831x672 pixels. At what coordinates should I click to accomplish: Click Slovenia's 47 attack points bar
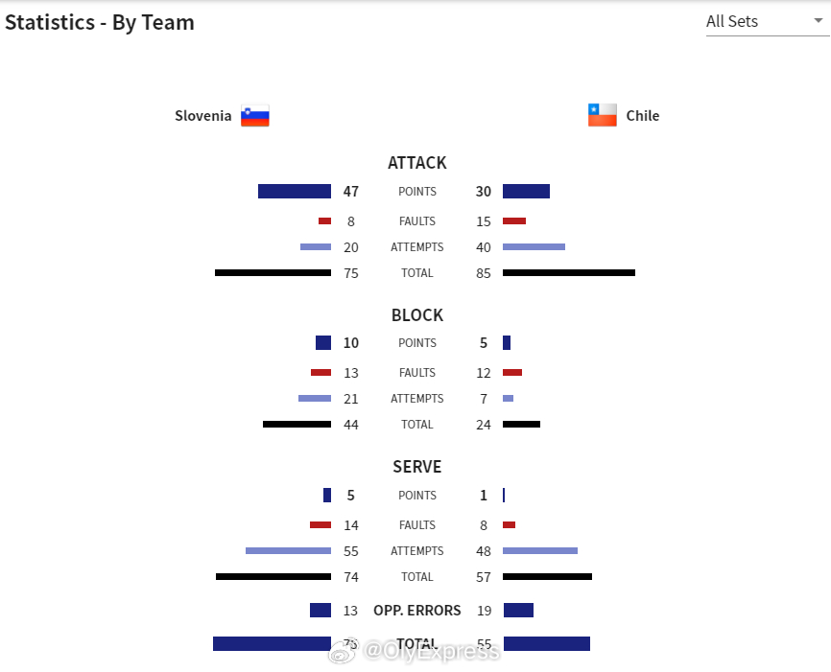[295, 191]
